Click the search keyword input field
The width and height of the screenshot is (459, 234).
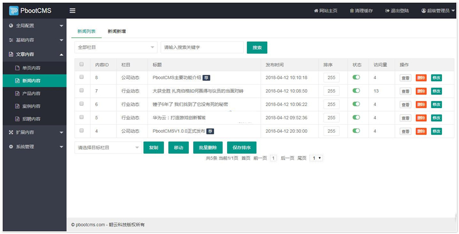[202, 47]
